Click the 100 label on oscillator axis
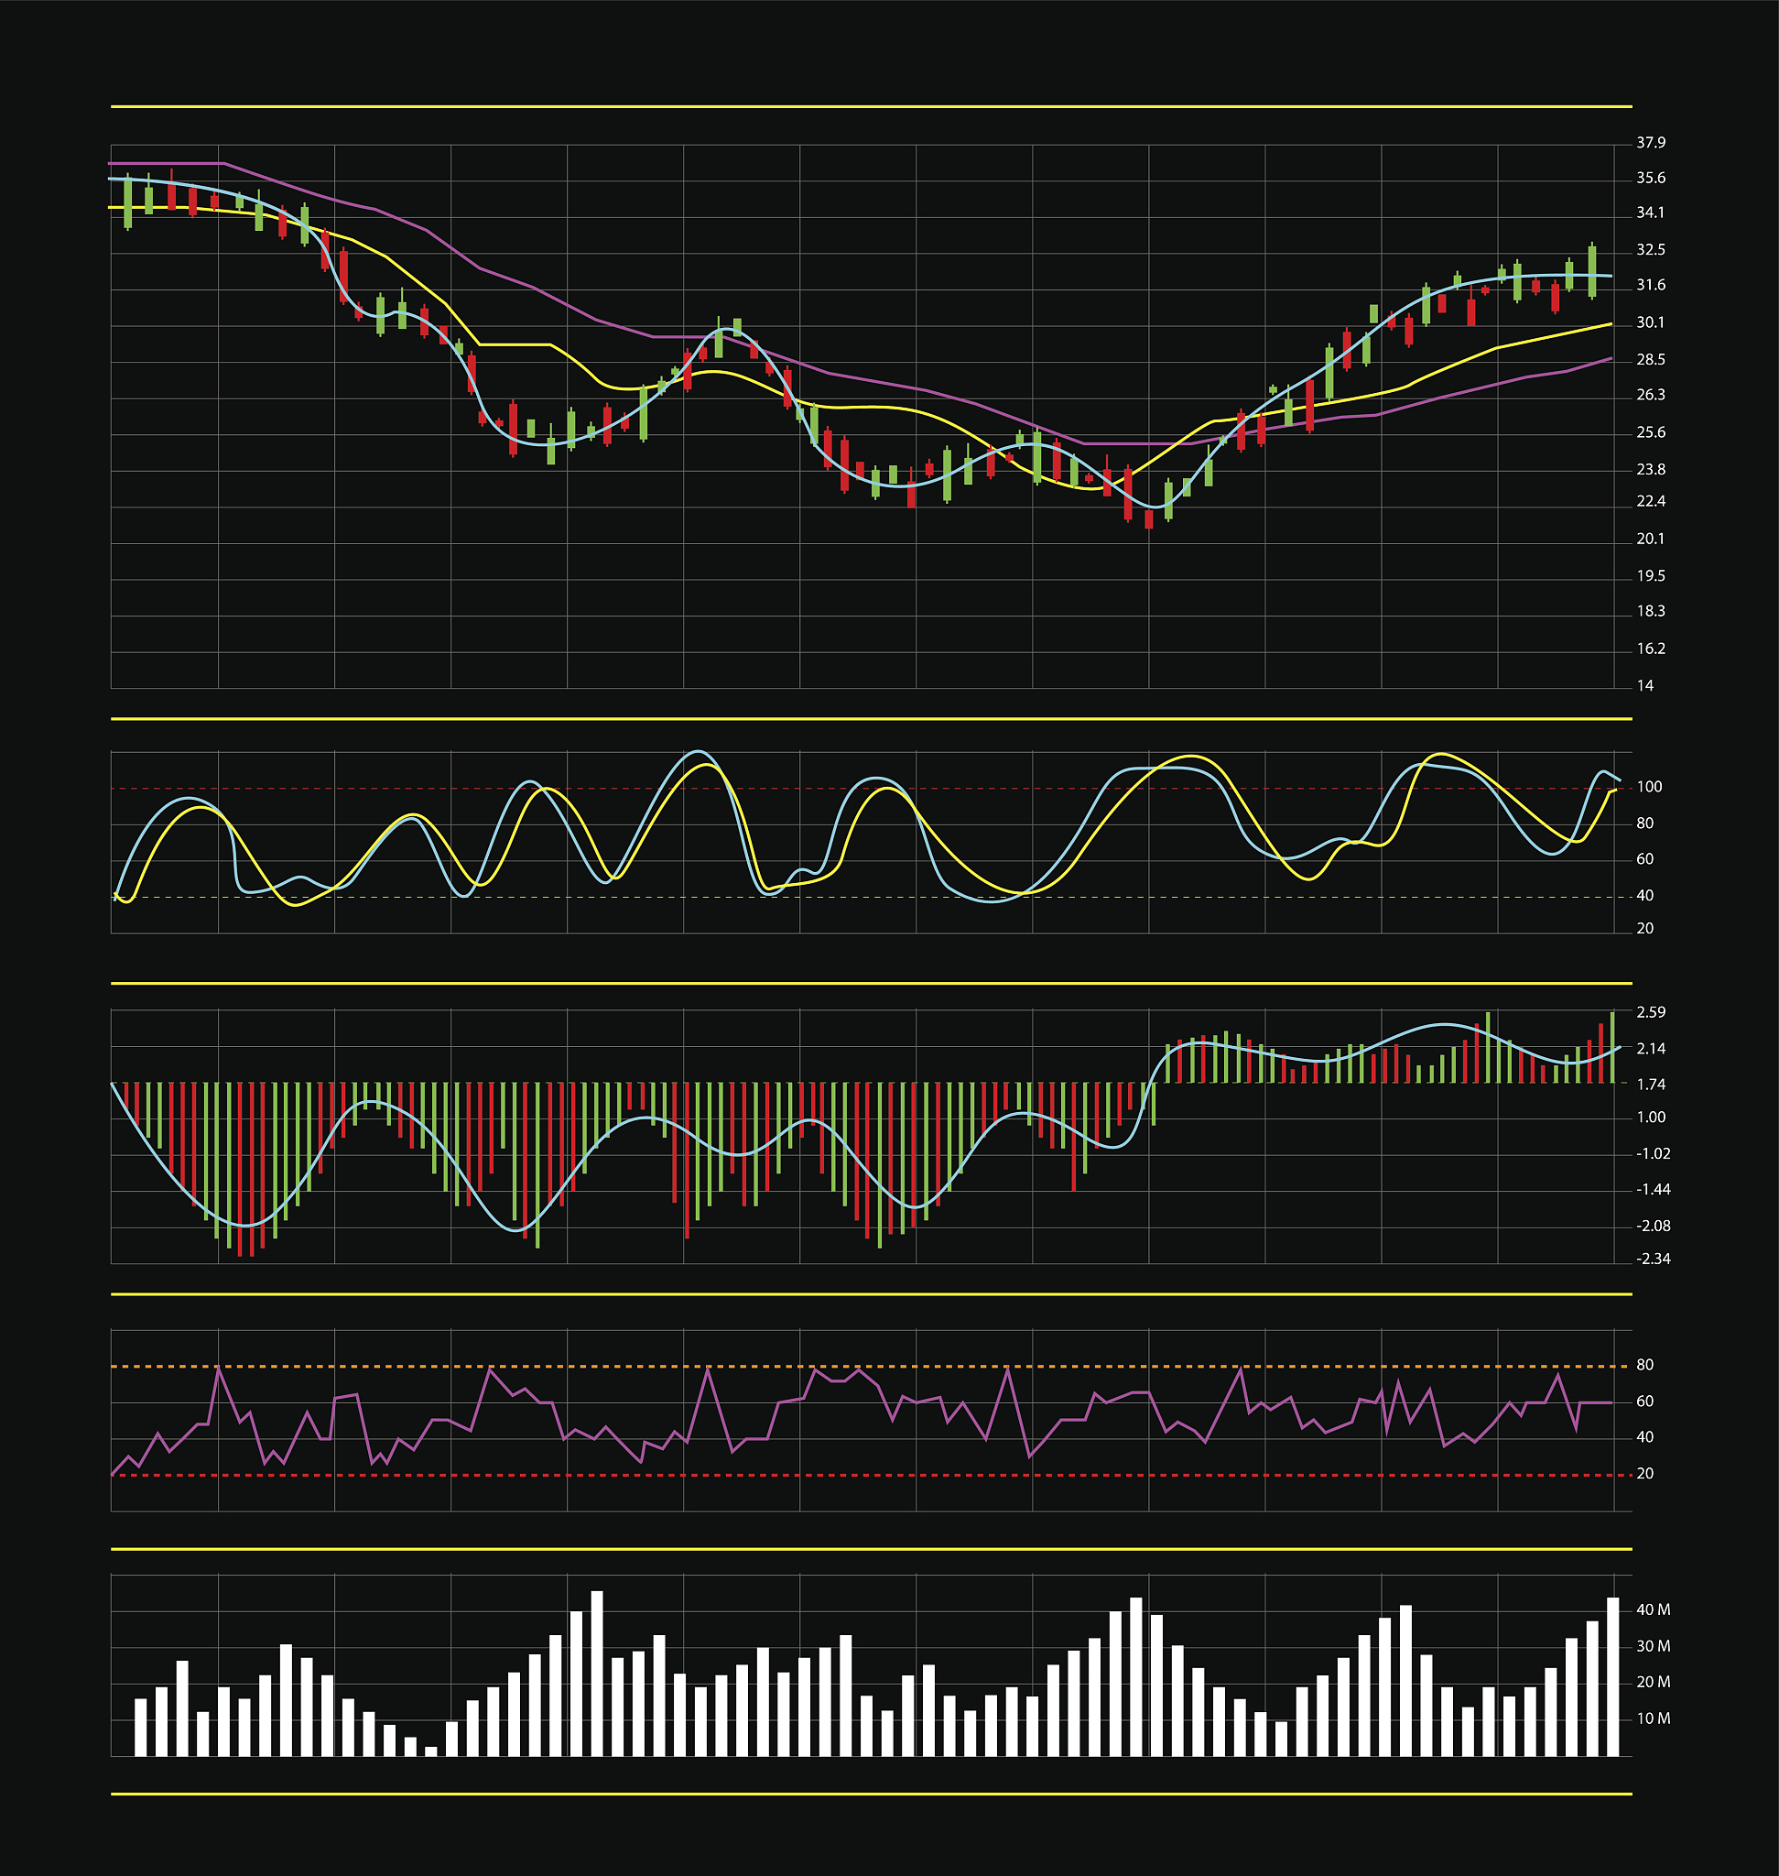 point(1649,787)
